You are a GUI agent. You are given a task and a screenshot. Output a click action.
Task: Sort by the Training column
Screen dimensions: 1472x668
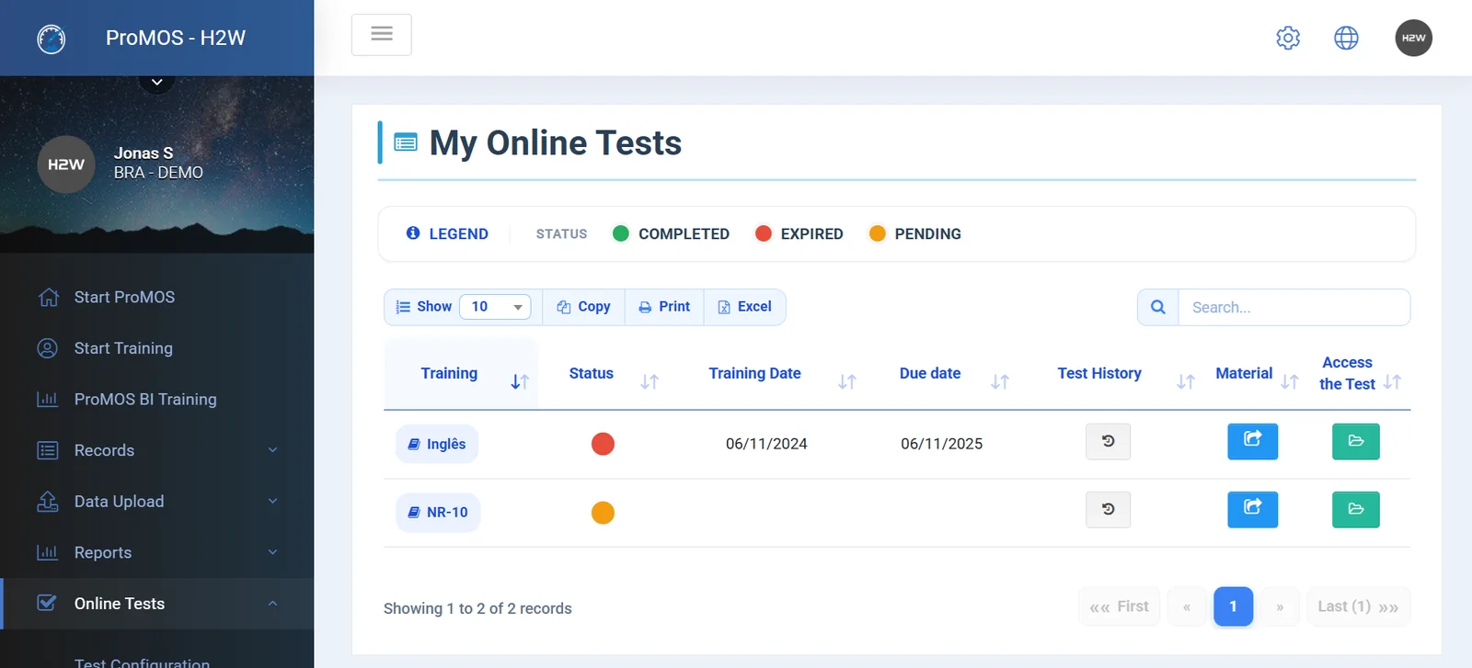point(461,374)
